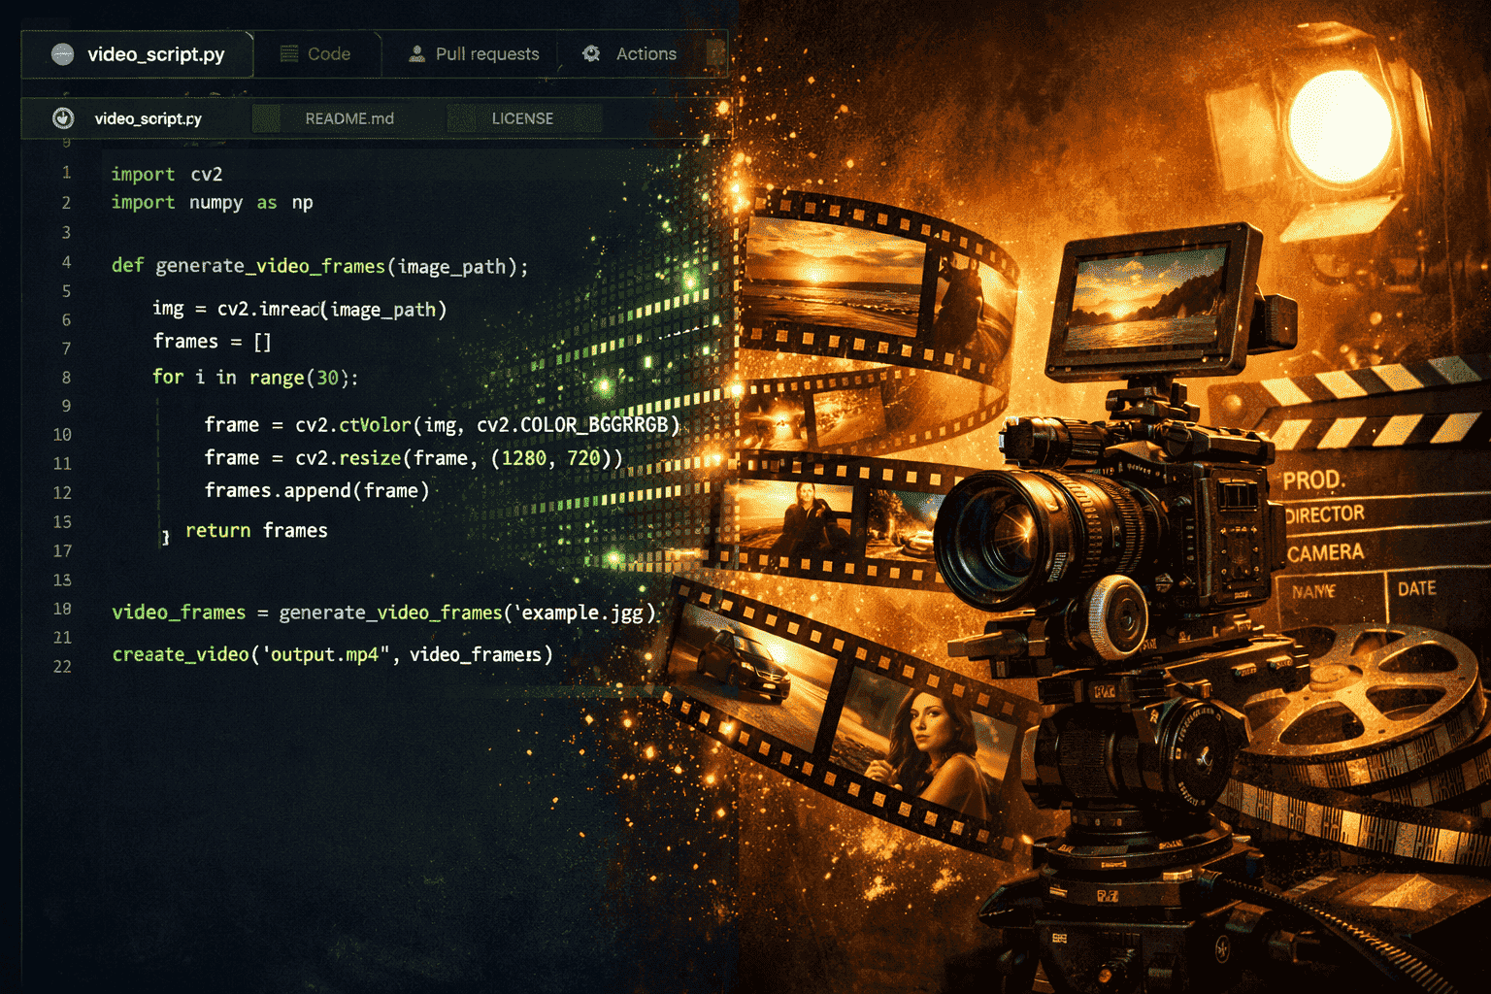Viewport: 1491px width, 994px height.
Task: Select the video_script.py tab in the file row
Action: 148,118
